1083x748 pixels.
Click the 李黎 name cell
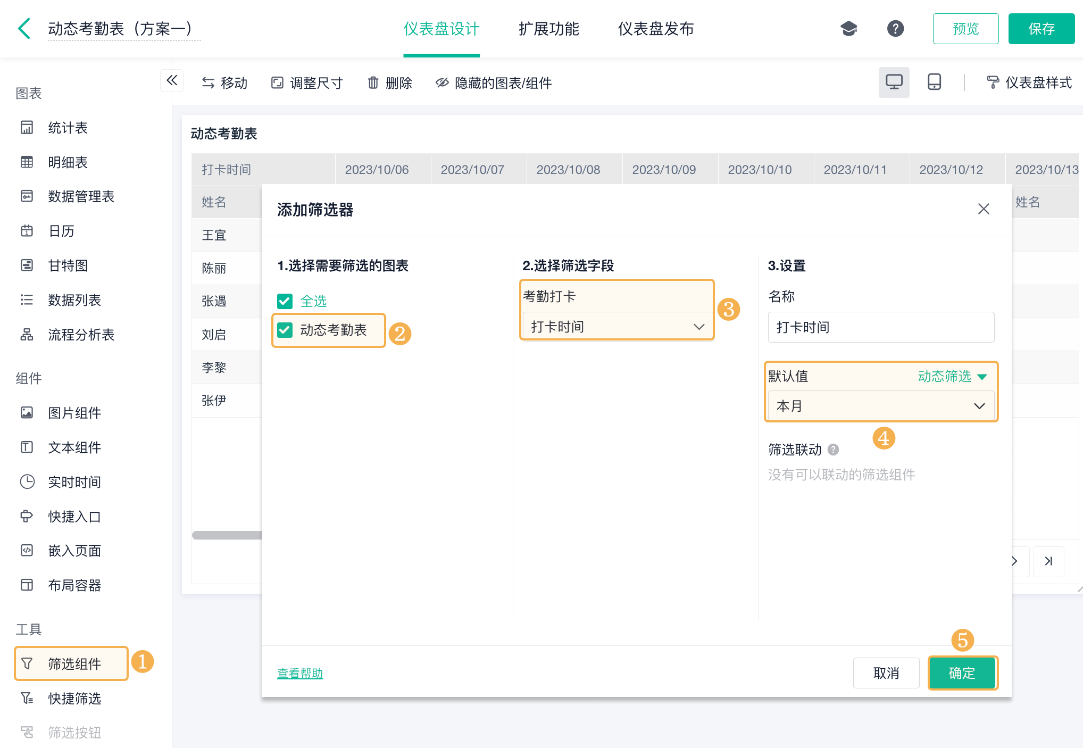coord(227,367)
